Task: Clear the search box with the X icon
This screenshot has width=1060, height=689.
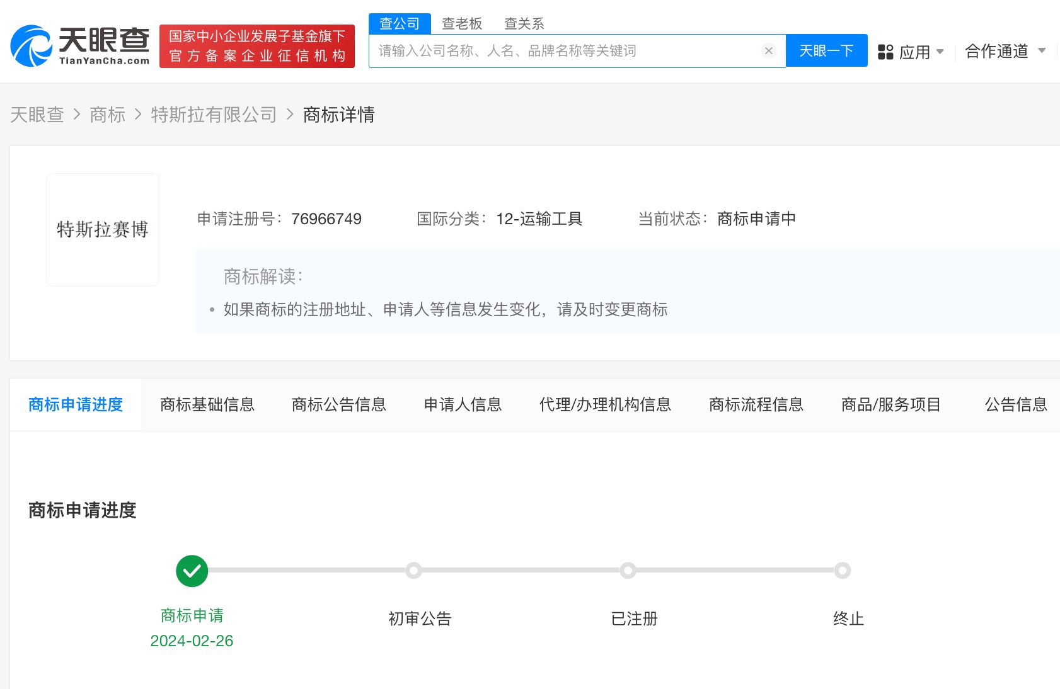Action: pyautogui.click(x=768, y=51)
